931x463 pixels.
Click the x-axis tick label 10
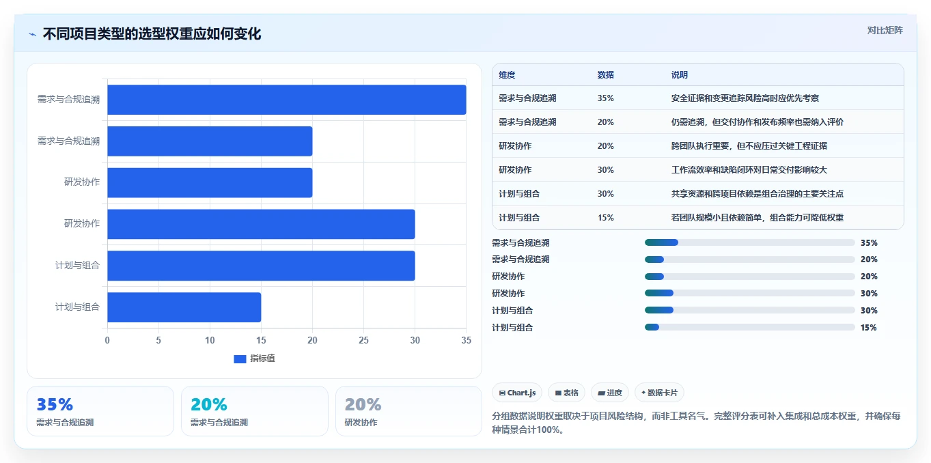[x=210, y=340]
